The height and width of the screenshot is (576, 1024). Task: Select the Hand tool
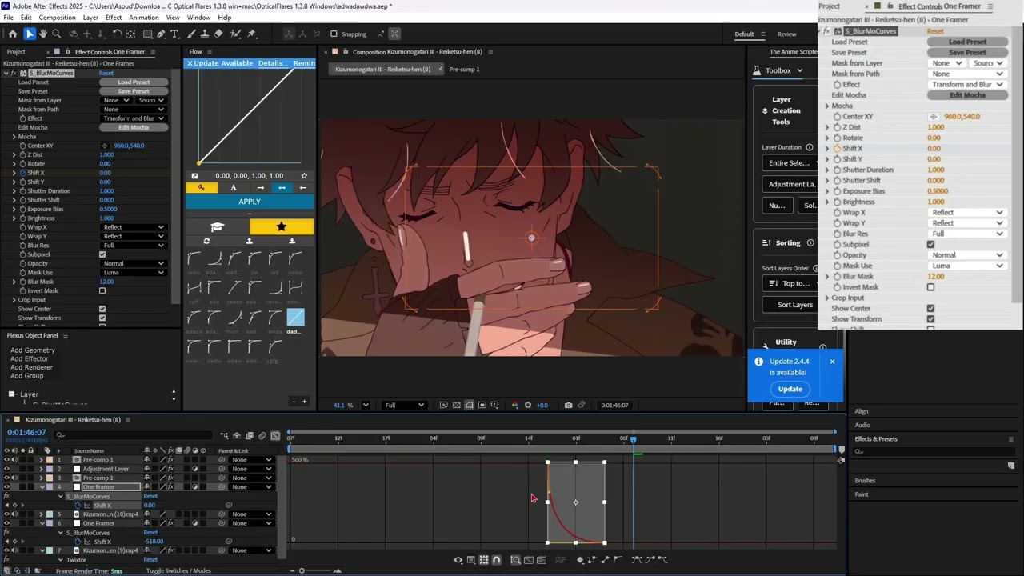(43, 34)
